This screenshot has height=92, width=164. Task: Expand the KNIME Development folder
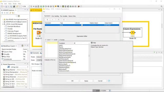coord(5,33)
